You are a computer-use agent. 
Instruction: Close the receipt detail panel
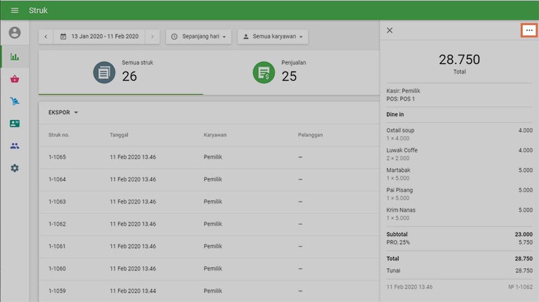click(x=389, y=30)
